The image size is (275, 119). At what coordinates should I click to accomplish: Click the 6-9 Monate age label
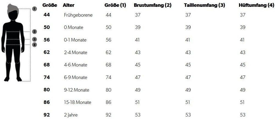75,77
